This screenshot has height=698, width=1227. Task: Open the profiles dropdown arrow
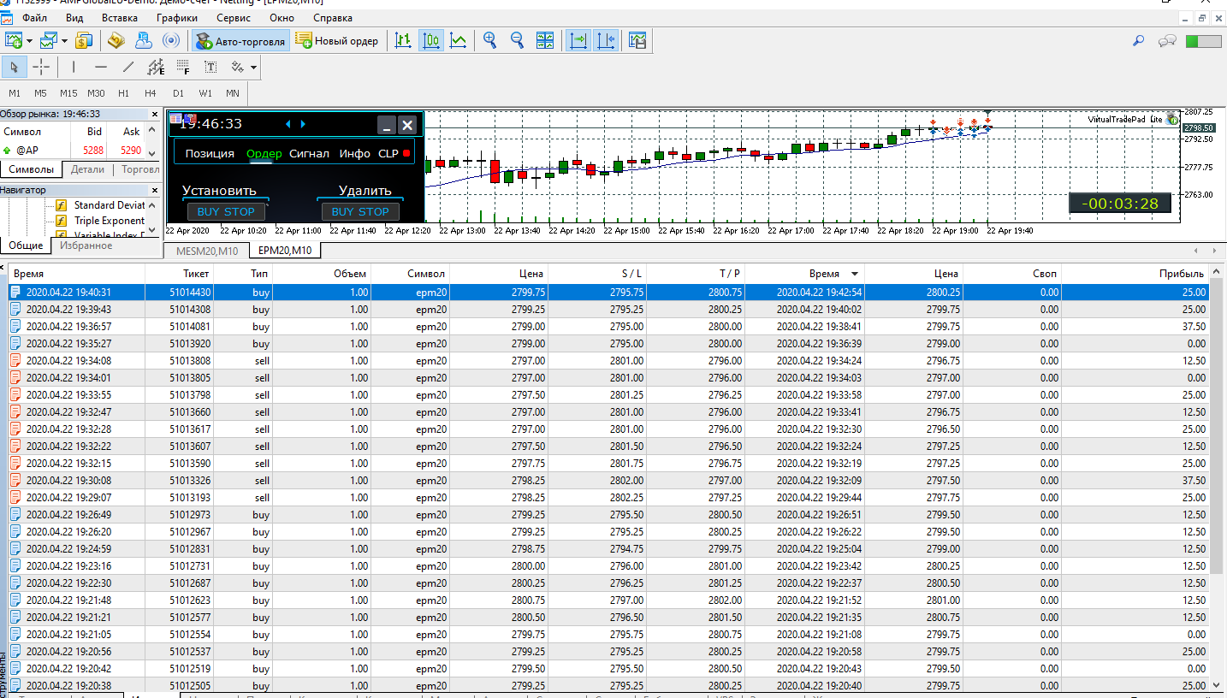64,41
